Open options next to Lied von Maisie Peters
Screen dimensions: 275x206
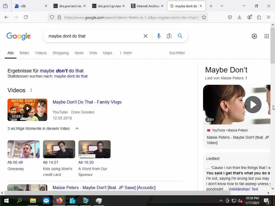click(x=247, y=78)
